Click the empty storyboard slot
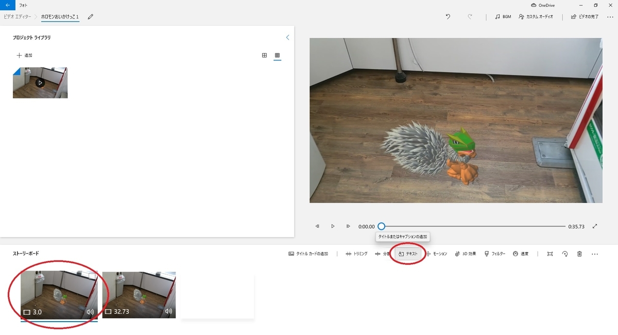618x335 pixels. pos(217,296)
